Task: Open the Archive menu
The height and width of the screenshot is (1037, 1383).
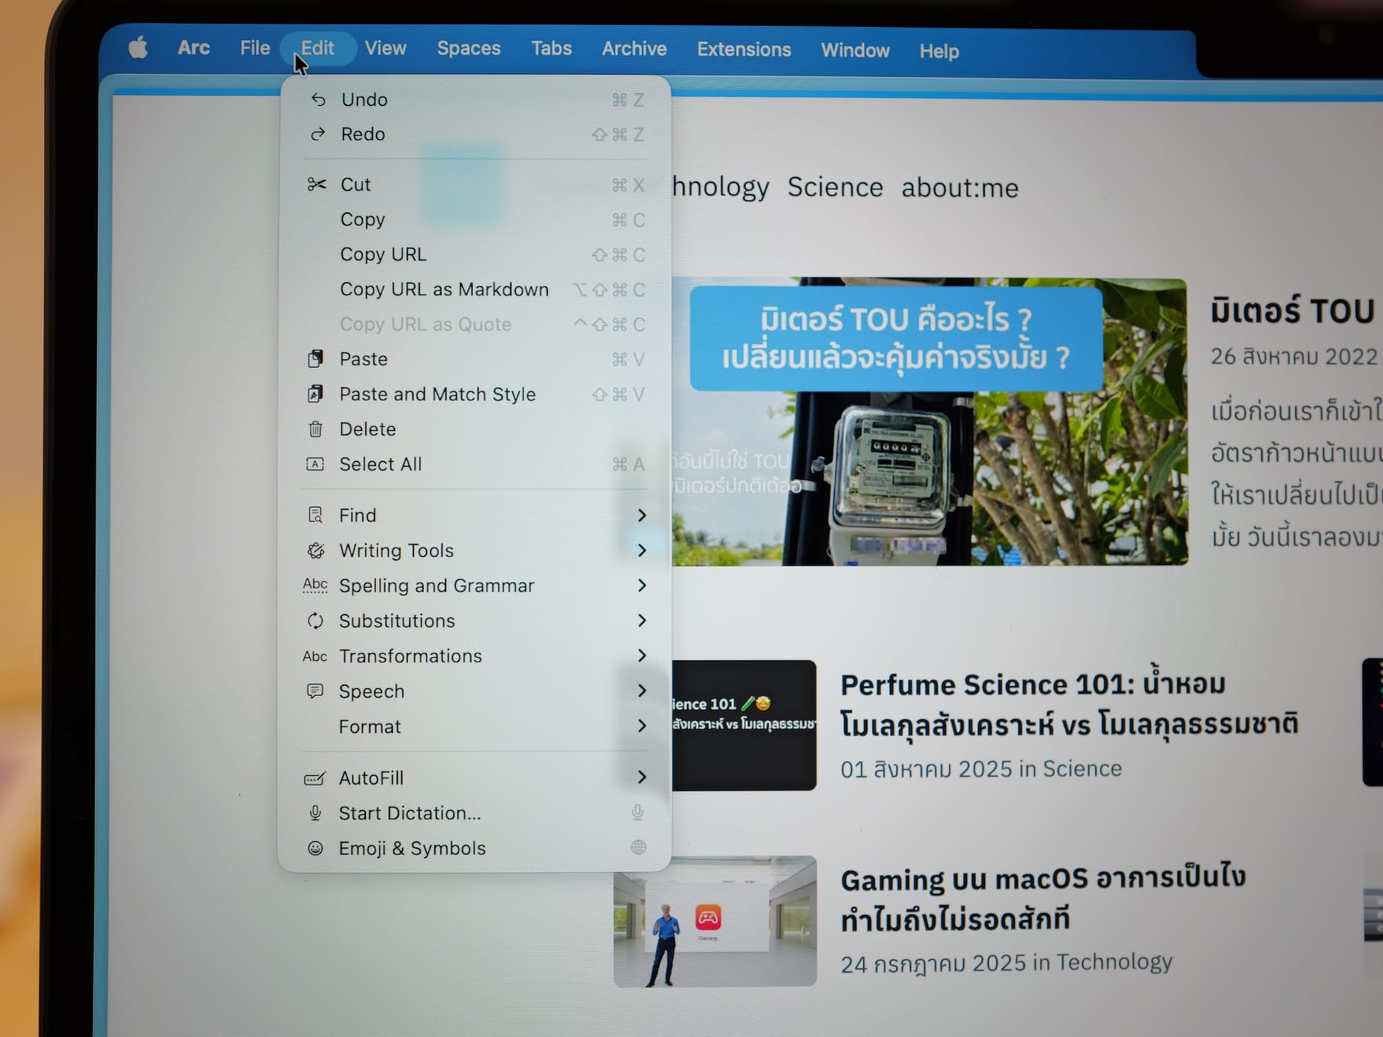Action: 634,49
